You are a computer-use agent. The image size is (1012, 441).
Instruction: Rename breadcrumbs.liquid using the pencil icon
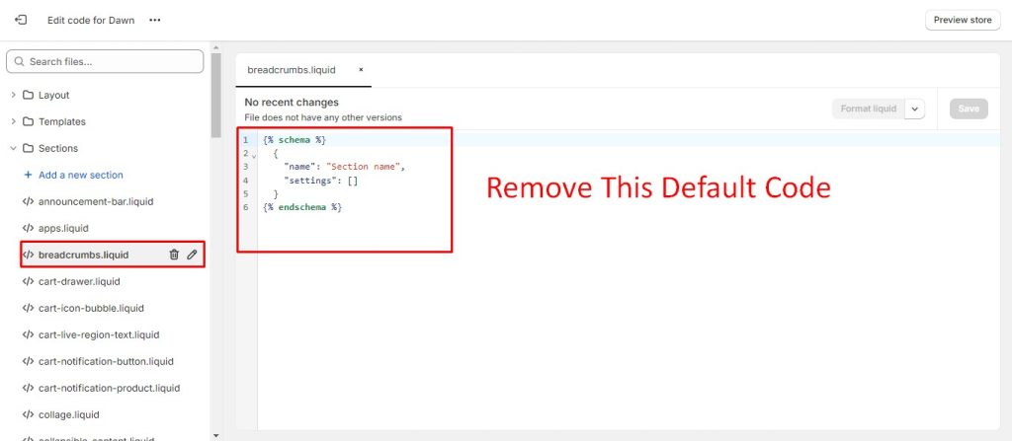click(x=192, y=255)
